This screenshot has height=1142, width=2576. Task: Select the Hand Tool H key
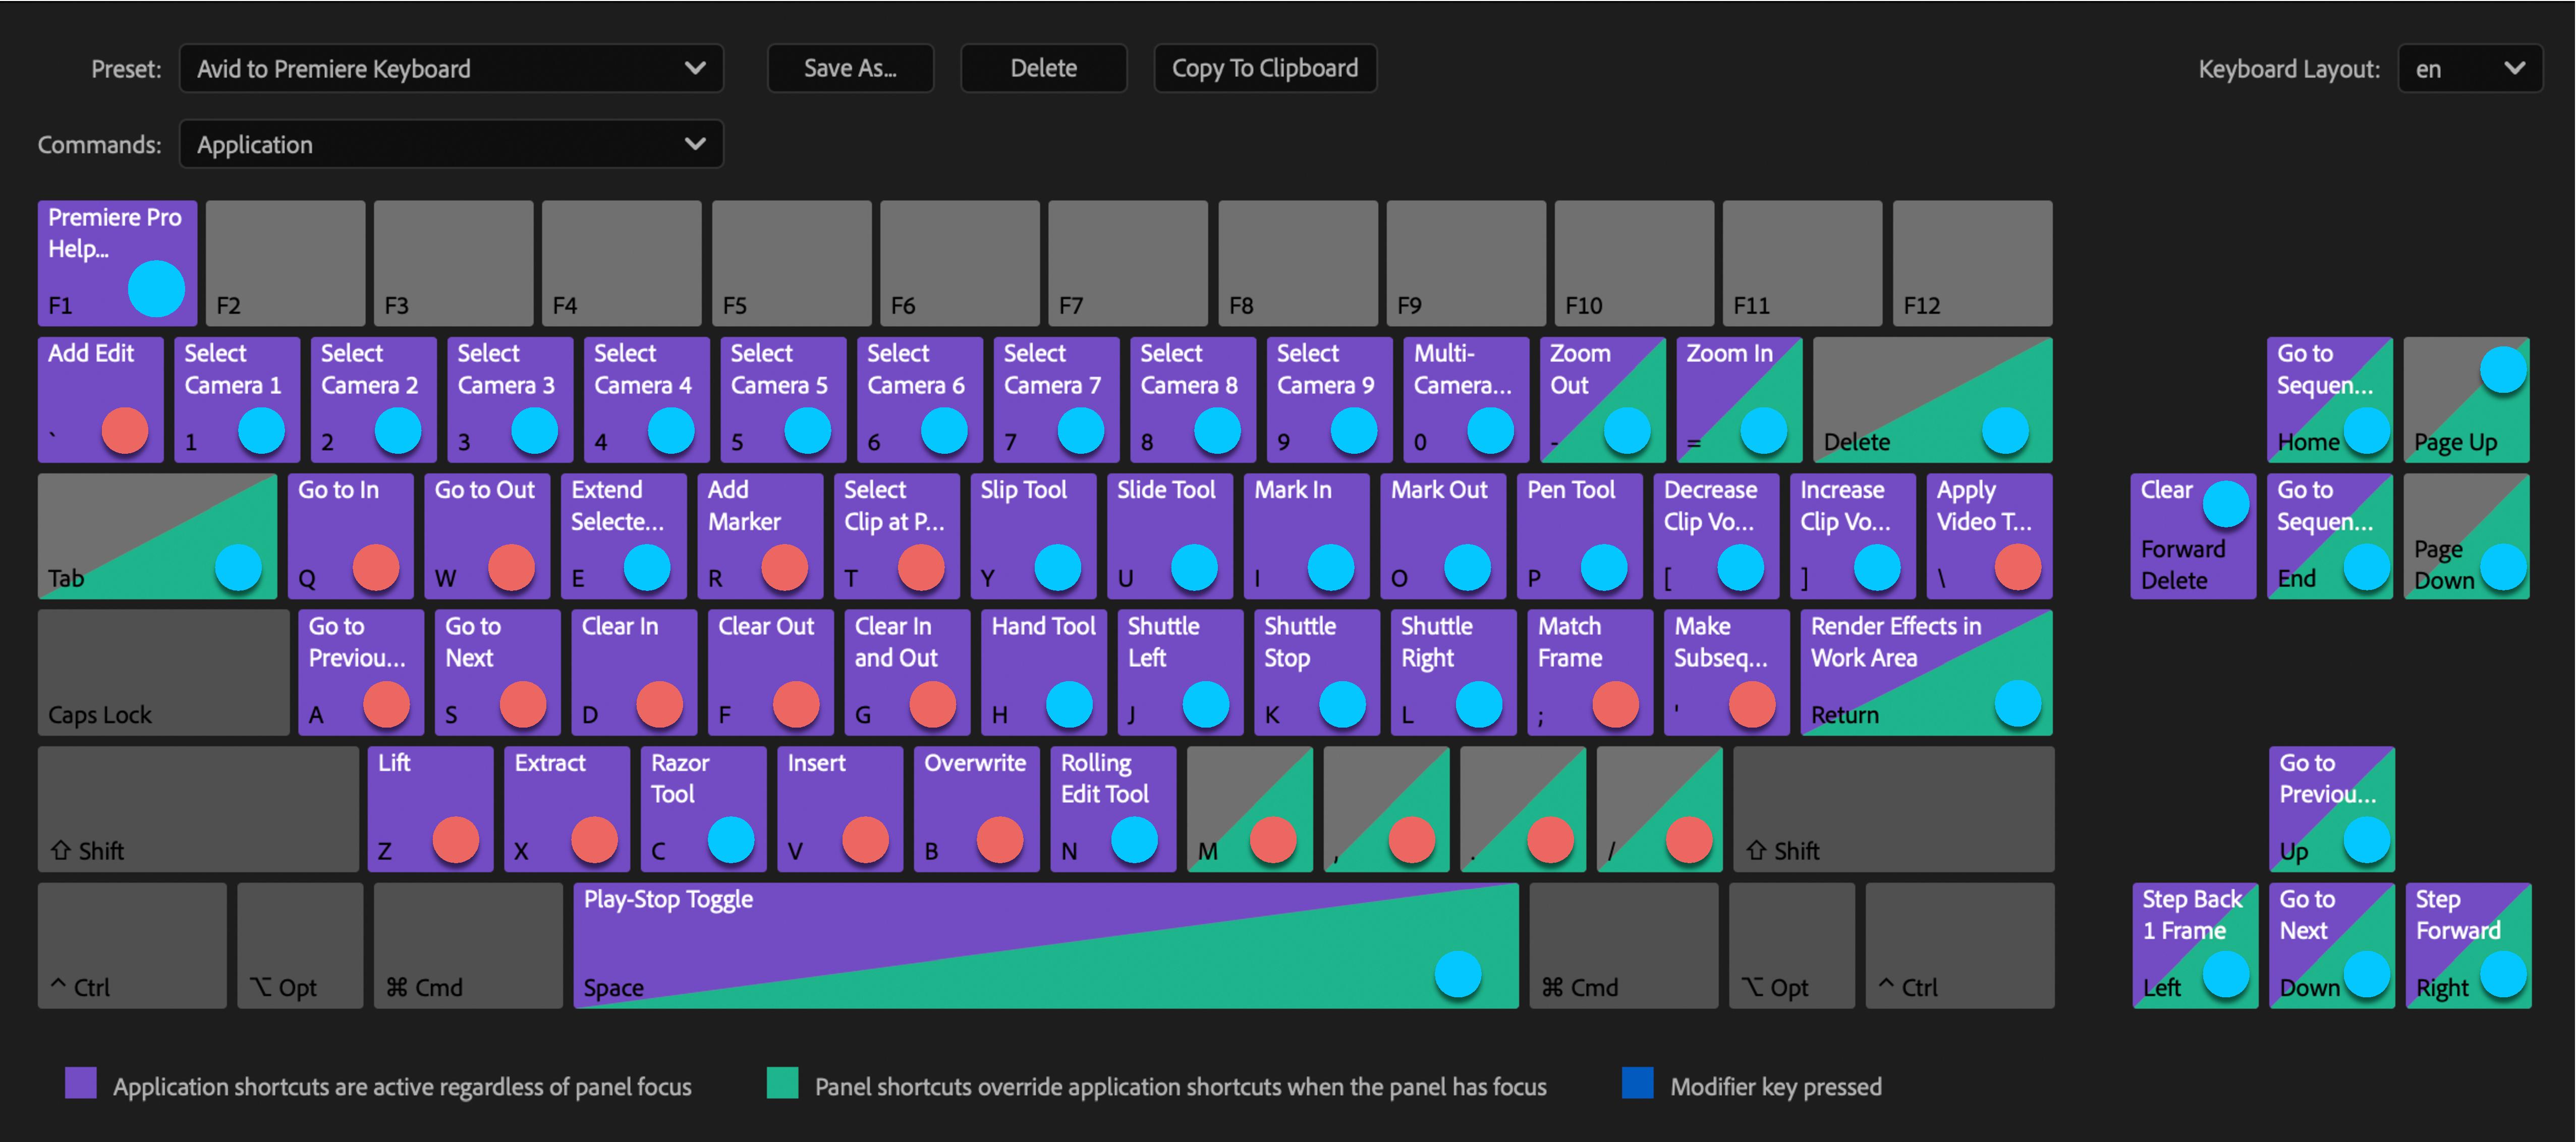(x=1044, y=673)
